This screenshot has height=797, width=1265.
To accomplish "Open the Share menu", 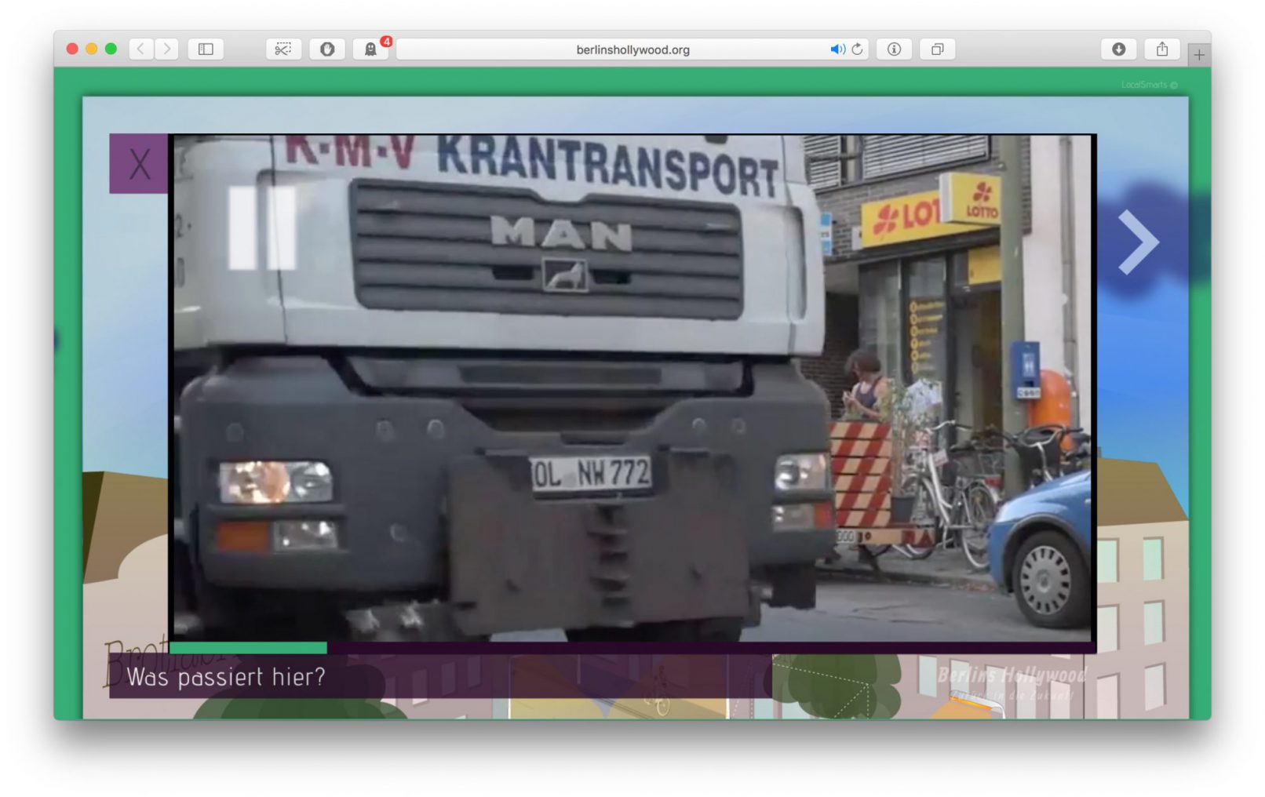I will point(1162,49).
